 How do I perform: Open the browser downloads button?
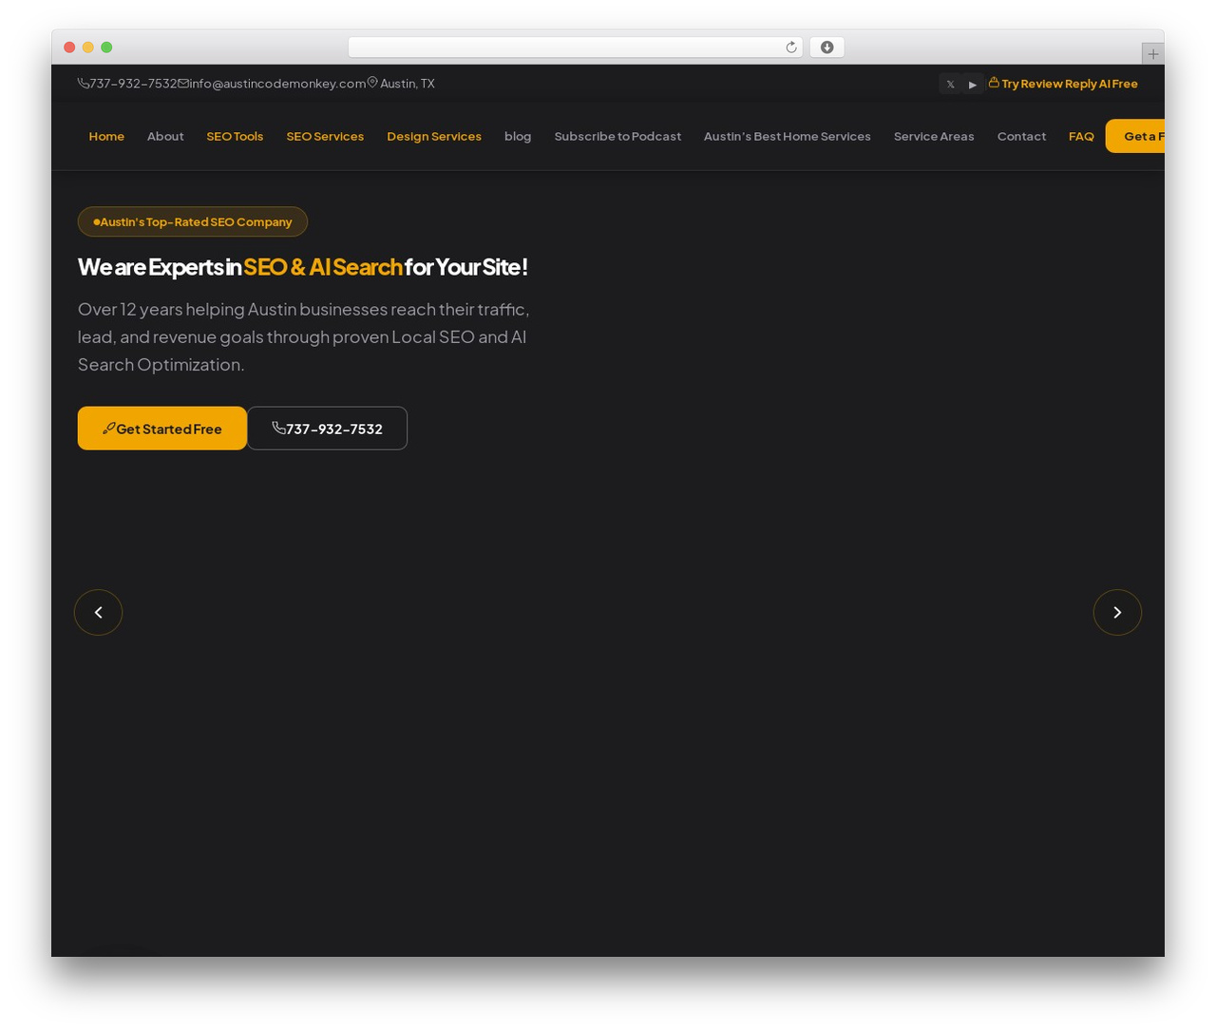click(826, 48)
